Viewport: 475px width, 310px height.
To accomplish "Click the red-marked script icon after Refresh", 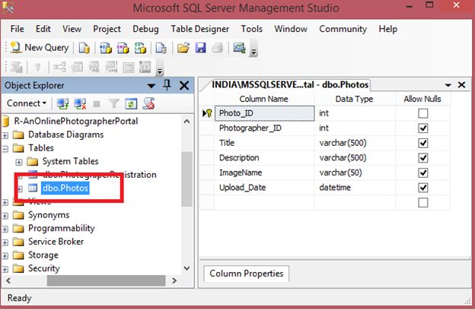I will click(x=148, y=104).
